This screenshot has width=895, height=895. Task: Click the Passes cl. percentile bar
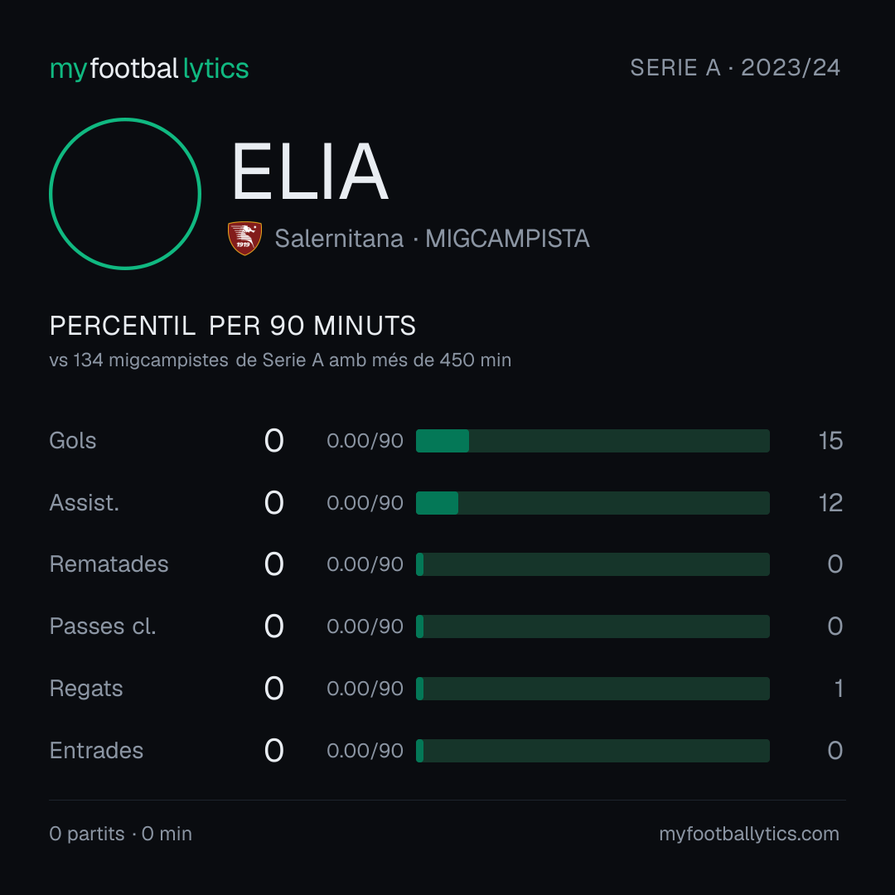click(593, 626)
